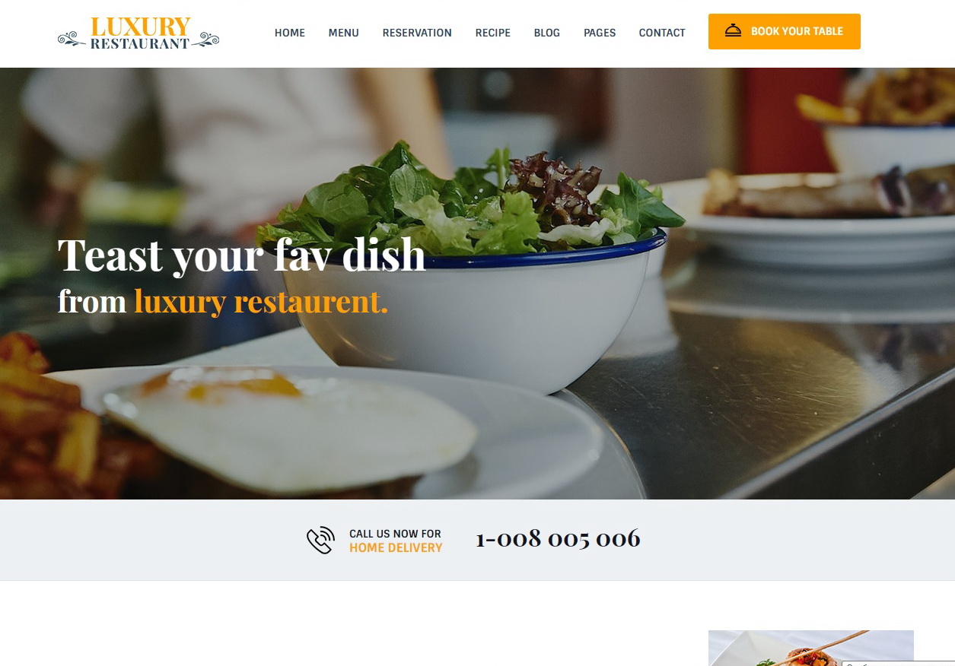This screenshot has width=955, height=666.
Task: Click the orange 'luxury restaurent.' text
Action: (x=261, y=301)
